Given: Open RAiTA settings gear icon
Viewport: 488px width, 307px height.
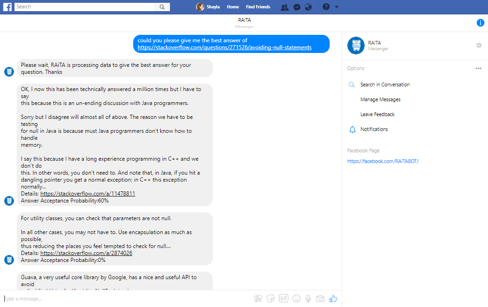Looking at the screenshot, I should (479, 46).
